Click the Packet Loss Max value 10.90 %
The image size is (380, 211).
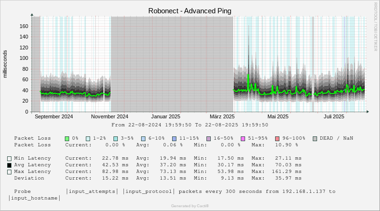pyautogui.click(x=287, y=145)
